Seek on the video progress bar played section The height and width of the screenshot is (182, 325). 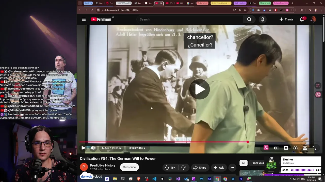pos(163,142)
